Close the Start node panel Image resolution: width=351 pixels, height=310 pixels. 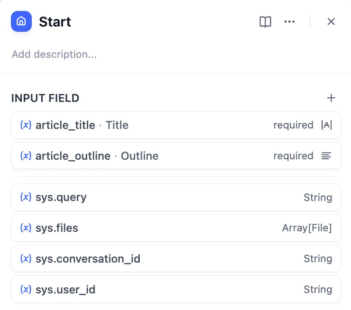coord(331,22)
